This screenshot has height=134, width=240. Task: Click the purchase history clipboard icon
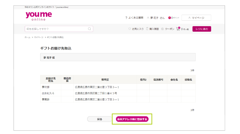[x=147, y=28]
